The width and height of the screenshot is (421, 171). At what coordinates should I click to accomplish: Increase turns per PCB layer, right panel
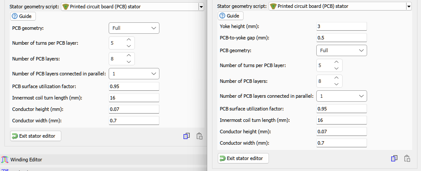click(336, 62)
